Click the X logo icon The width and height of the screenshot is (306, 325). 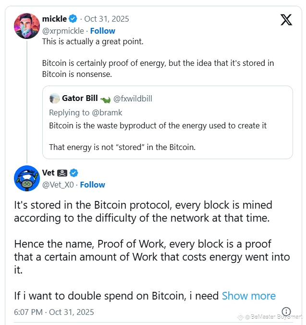tap(286, 20)
